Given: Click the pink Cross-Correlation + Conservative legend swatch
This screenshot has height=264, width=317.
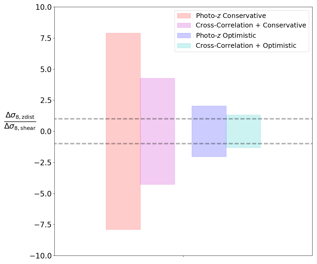Looking at the screenshot, I should tap(184, 26).
